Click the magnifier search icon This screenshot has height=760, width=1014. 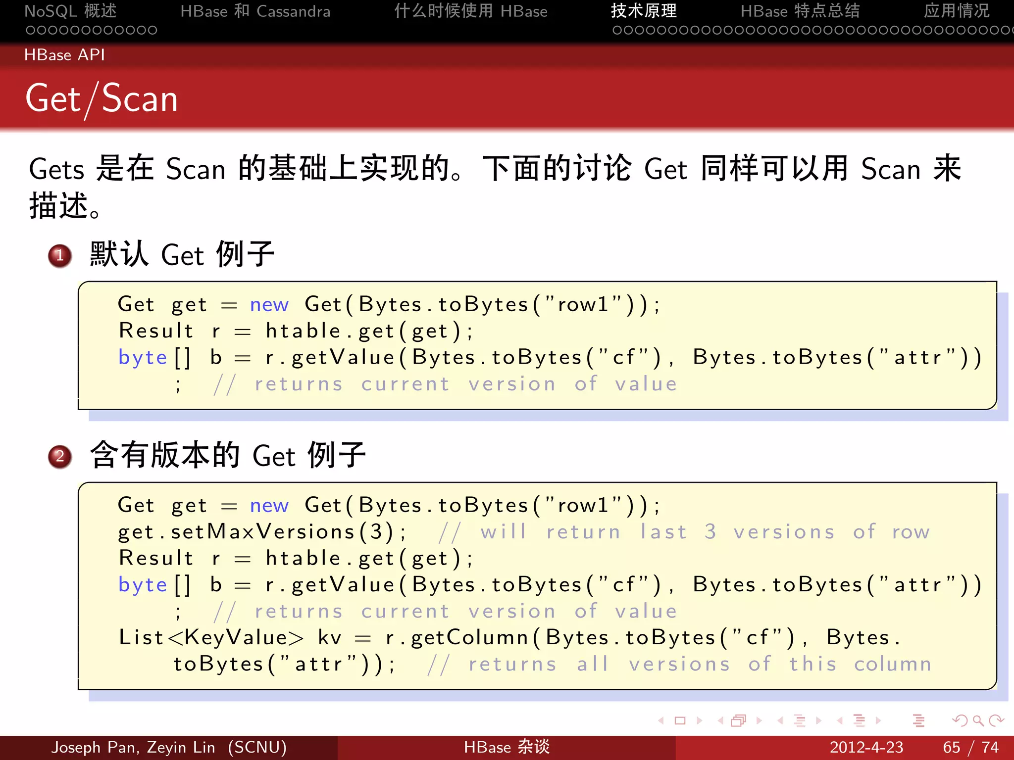coord(978,720)
